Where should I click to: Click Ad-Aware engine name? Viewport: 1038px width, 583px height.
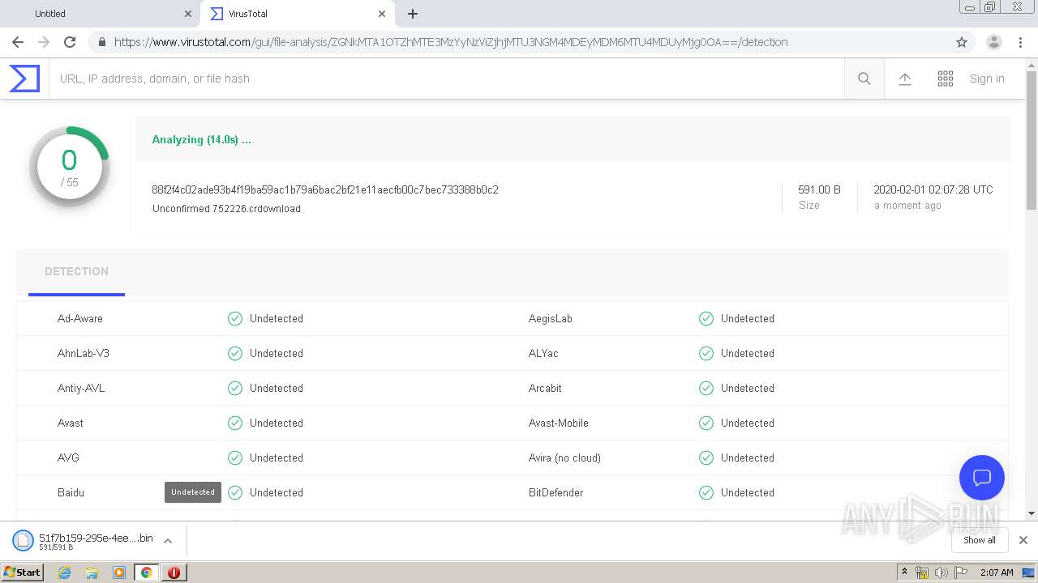[x=80, y=319]
